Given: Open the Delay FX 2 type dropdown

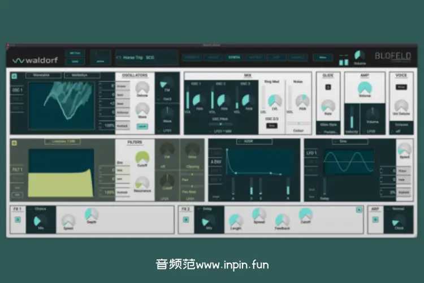Looking at the screenshot, I should pyautogui.click(x=208, y=209).
